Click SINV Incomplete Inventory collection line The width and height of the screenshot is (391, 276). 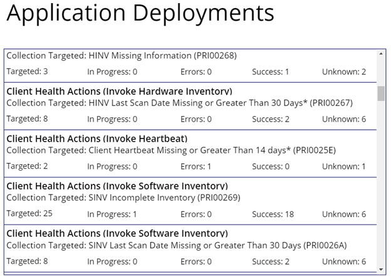click(x=123, y=198)
